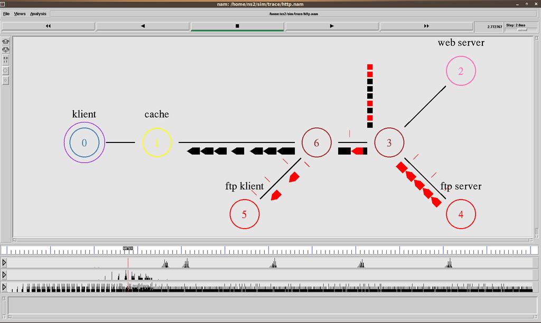This screenshot has width=541, height=323.
Task: Click the link between klient 0 and cache 1
Action: (x=120, y=142)
